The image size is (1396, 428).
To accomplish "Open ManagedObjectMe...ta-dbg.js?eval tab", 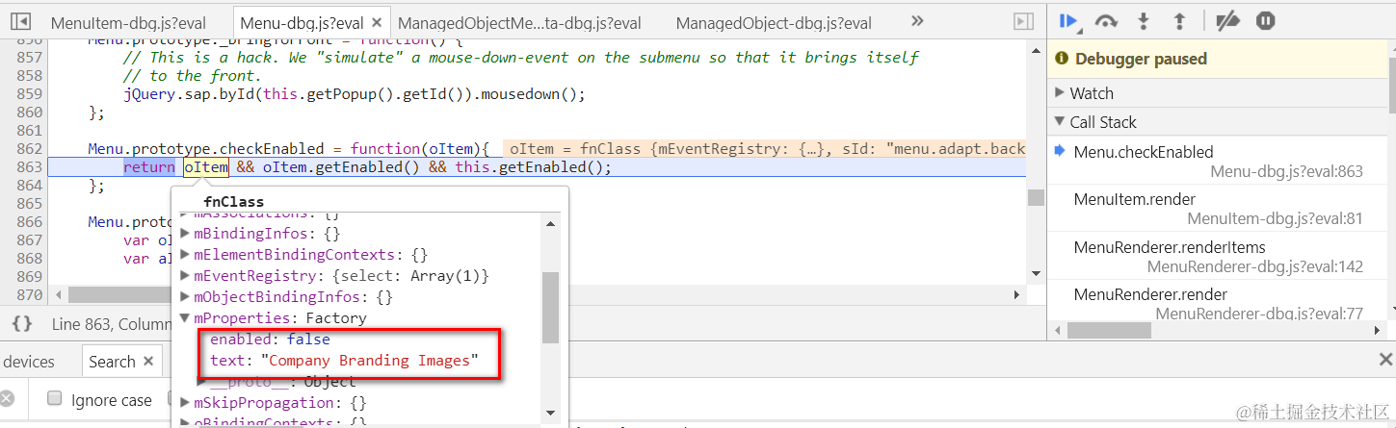I will (519, 23).
